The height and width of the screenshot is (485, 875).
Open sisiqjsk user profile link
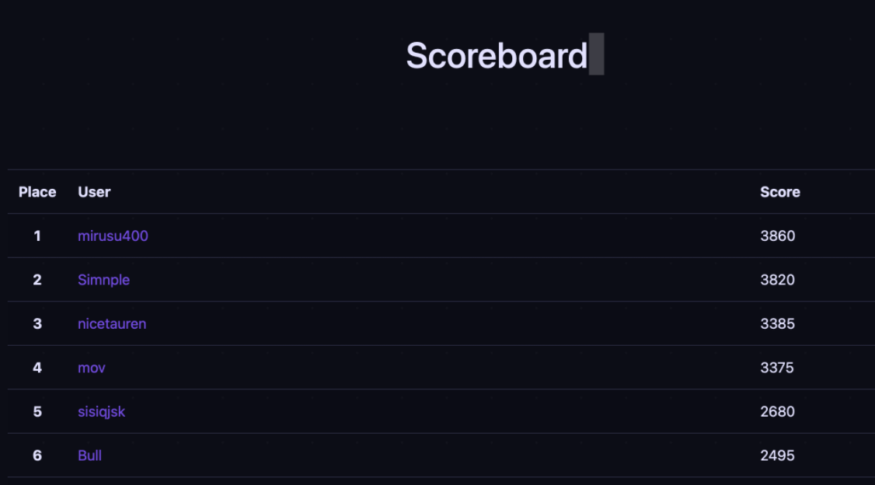[102, 412]
